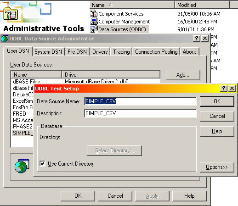Viewport: 238px width, 206px height.
Task: Select the ExcelSim data source row
Action: pos(23,101)
